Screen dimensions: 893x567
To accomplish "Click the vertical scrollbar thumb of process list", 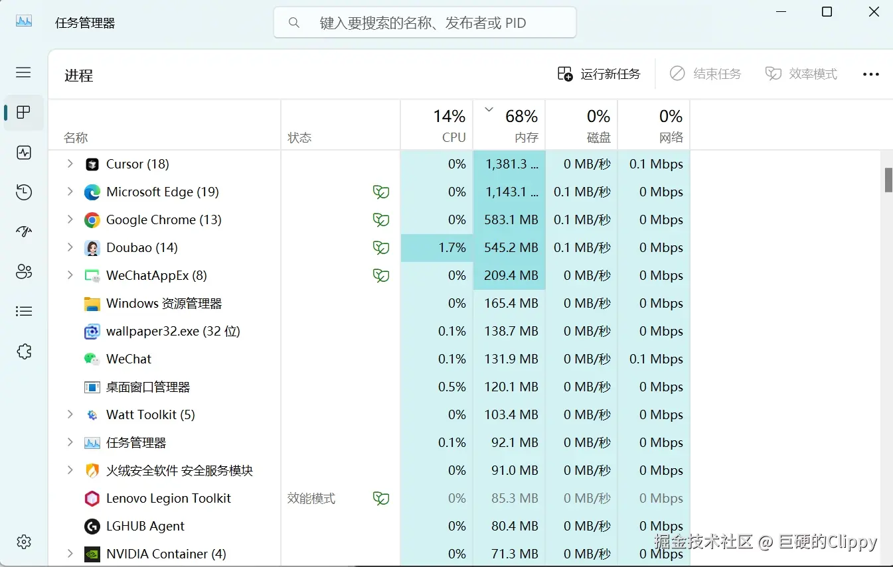I will coord(888,180).
